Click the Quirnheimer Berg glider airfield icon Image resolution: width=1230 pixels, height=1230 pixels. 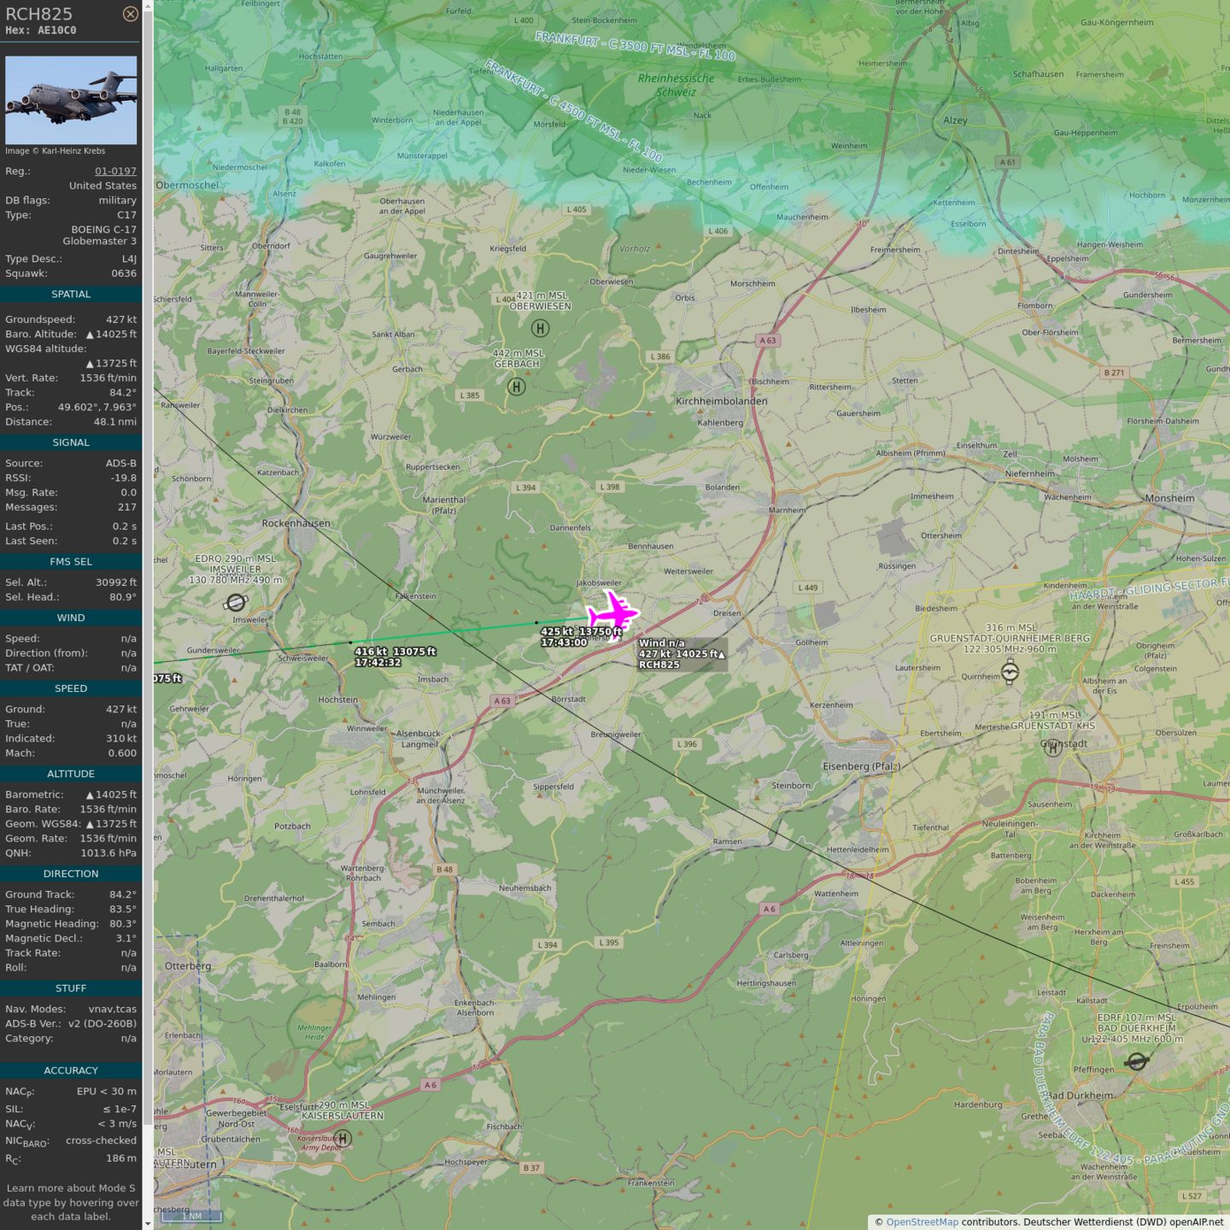[x=1010, y=672]
